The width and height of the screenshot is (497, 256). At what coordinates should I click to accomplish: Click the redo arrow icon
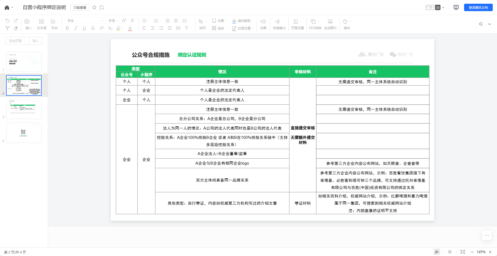(16, 21)
